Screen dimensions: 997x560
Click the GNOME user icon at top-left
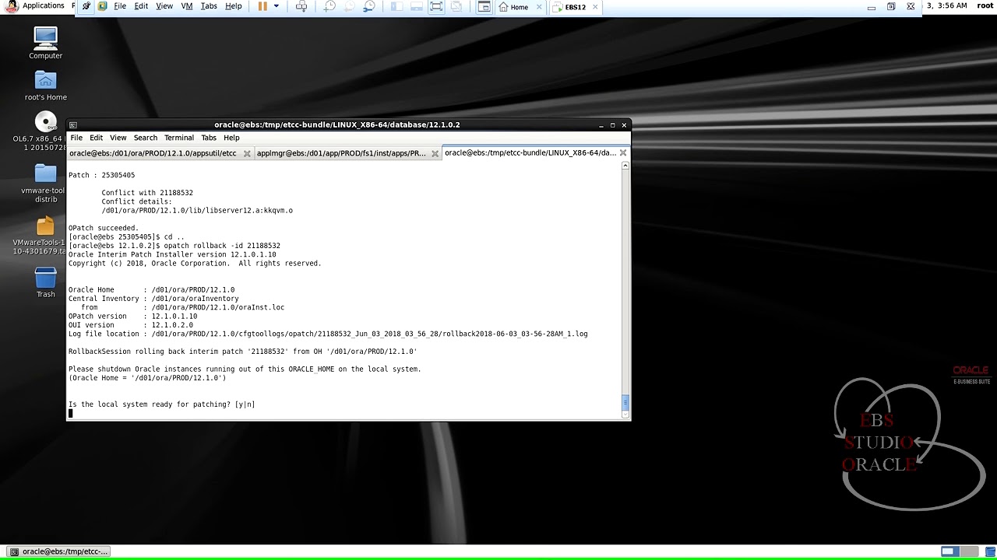[x=11, y=6]
